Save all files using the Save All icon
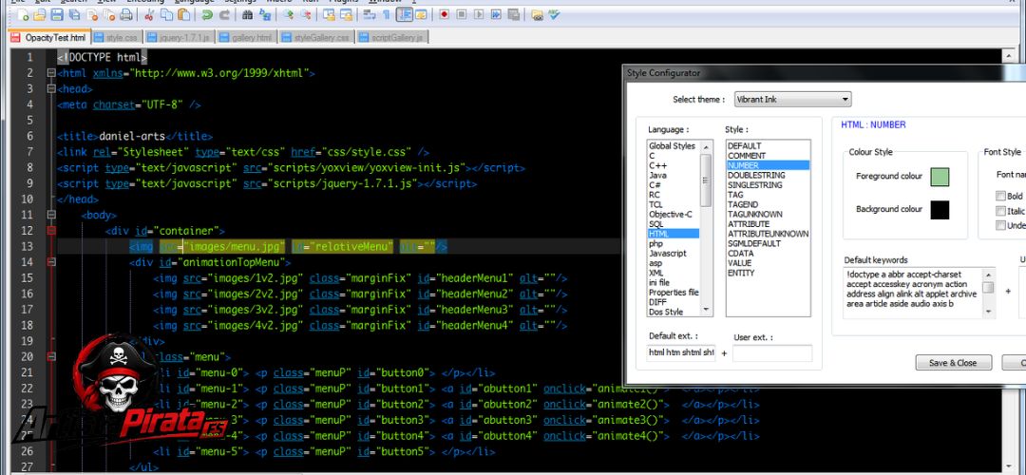The height and width of the screenshot is (475, 1026). coord(75,14)
